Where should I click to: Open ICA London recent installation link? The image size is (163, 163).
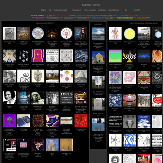point(49,15)
